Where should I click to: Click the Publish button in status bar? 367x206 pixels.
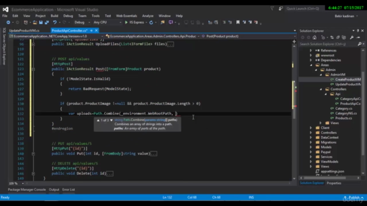(x=353, y=197)
